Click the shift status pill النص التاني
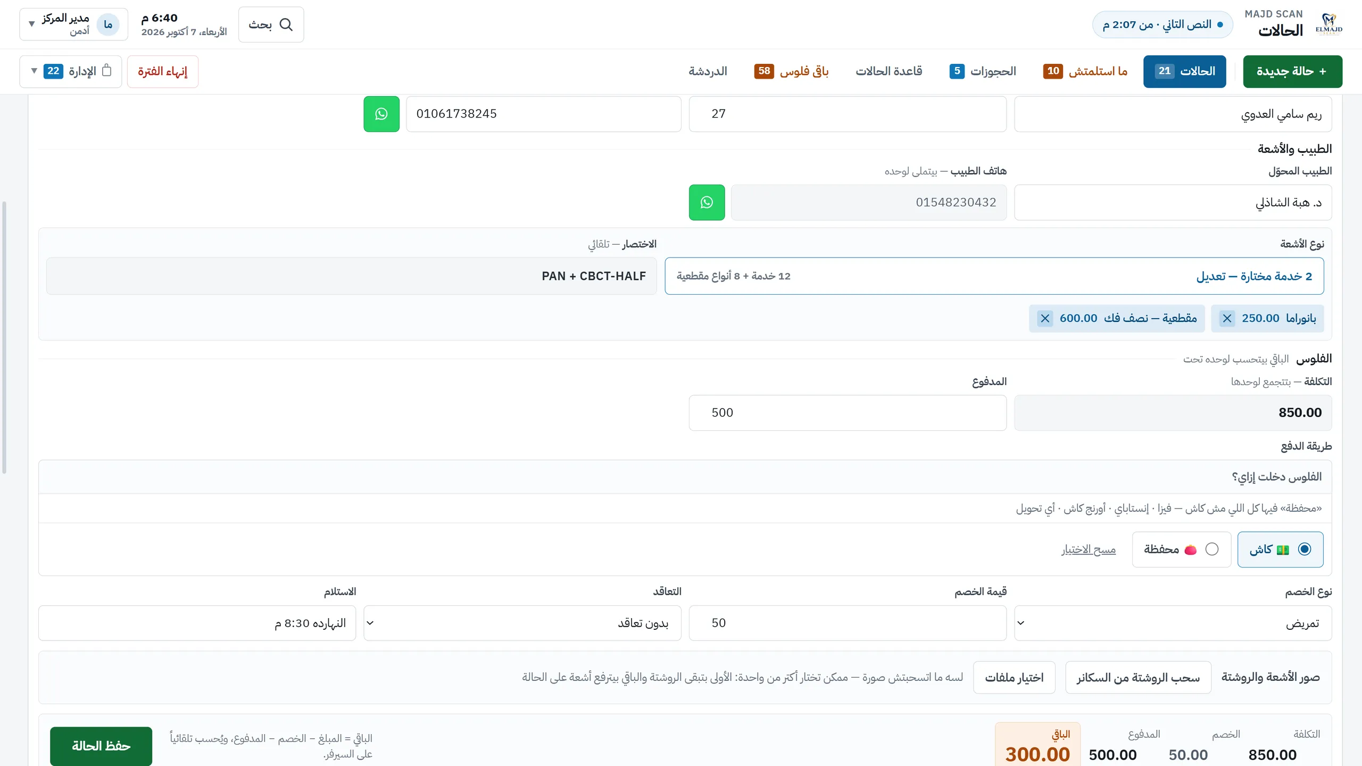The image size is (1362, 766). click(x=1162, y=24)
